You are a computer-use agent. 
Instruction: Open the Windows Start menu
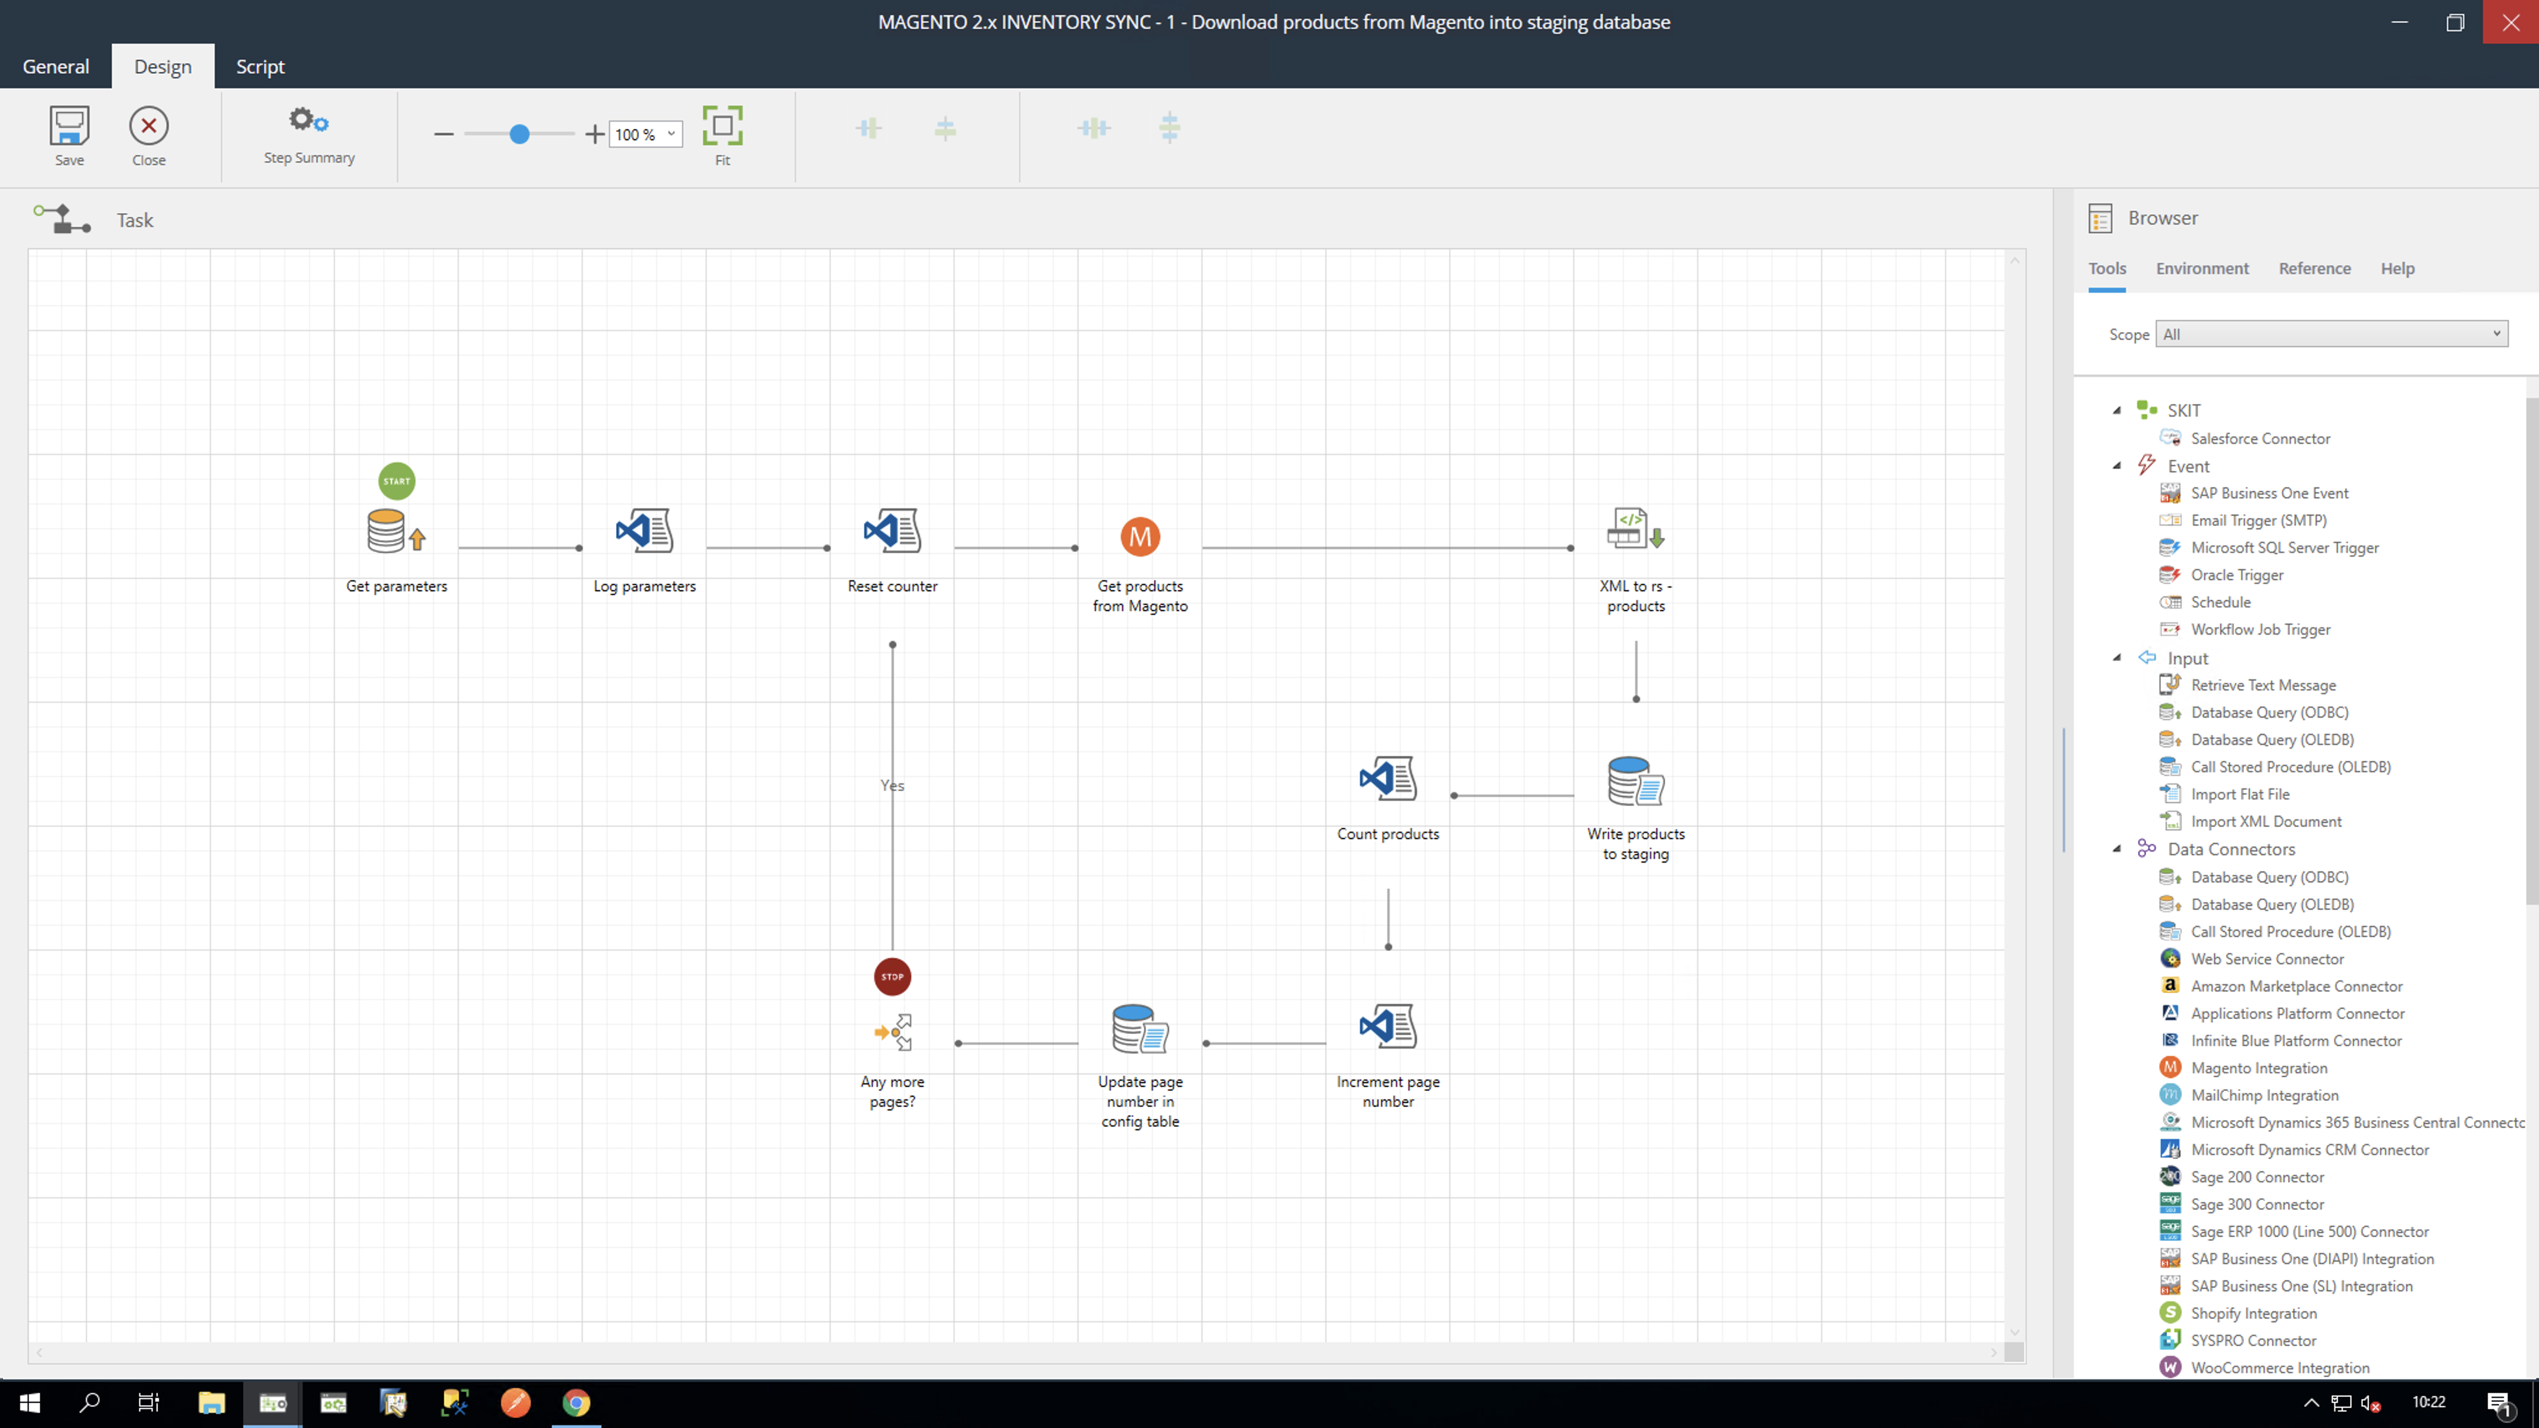click(30, 1403)
